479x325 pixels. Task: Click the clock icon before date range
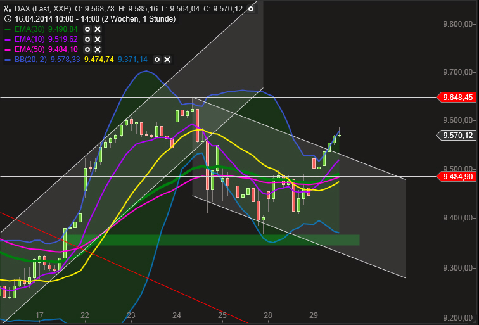pos(8,19)
